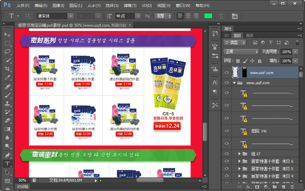
Task: Center-align the text
Action: click(x=188, y=16)
